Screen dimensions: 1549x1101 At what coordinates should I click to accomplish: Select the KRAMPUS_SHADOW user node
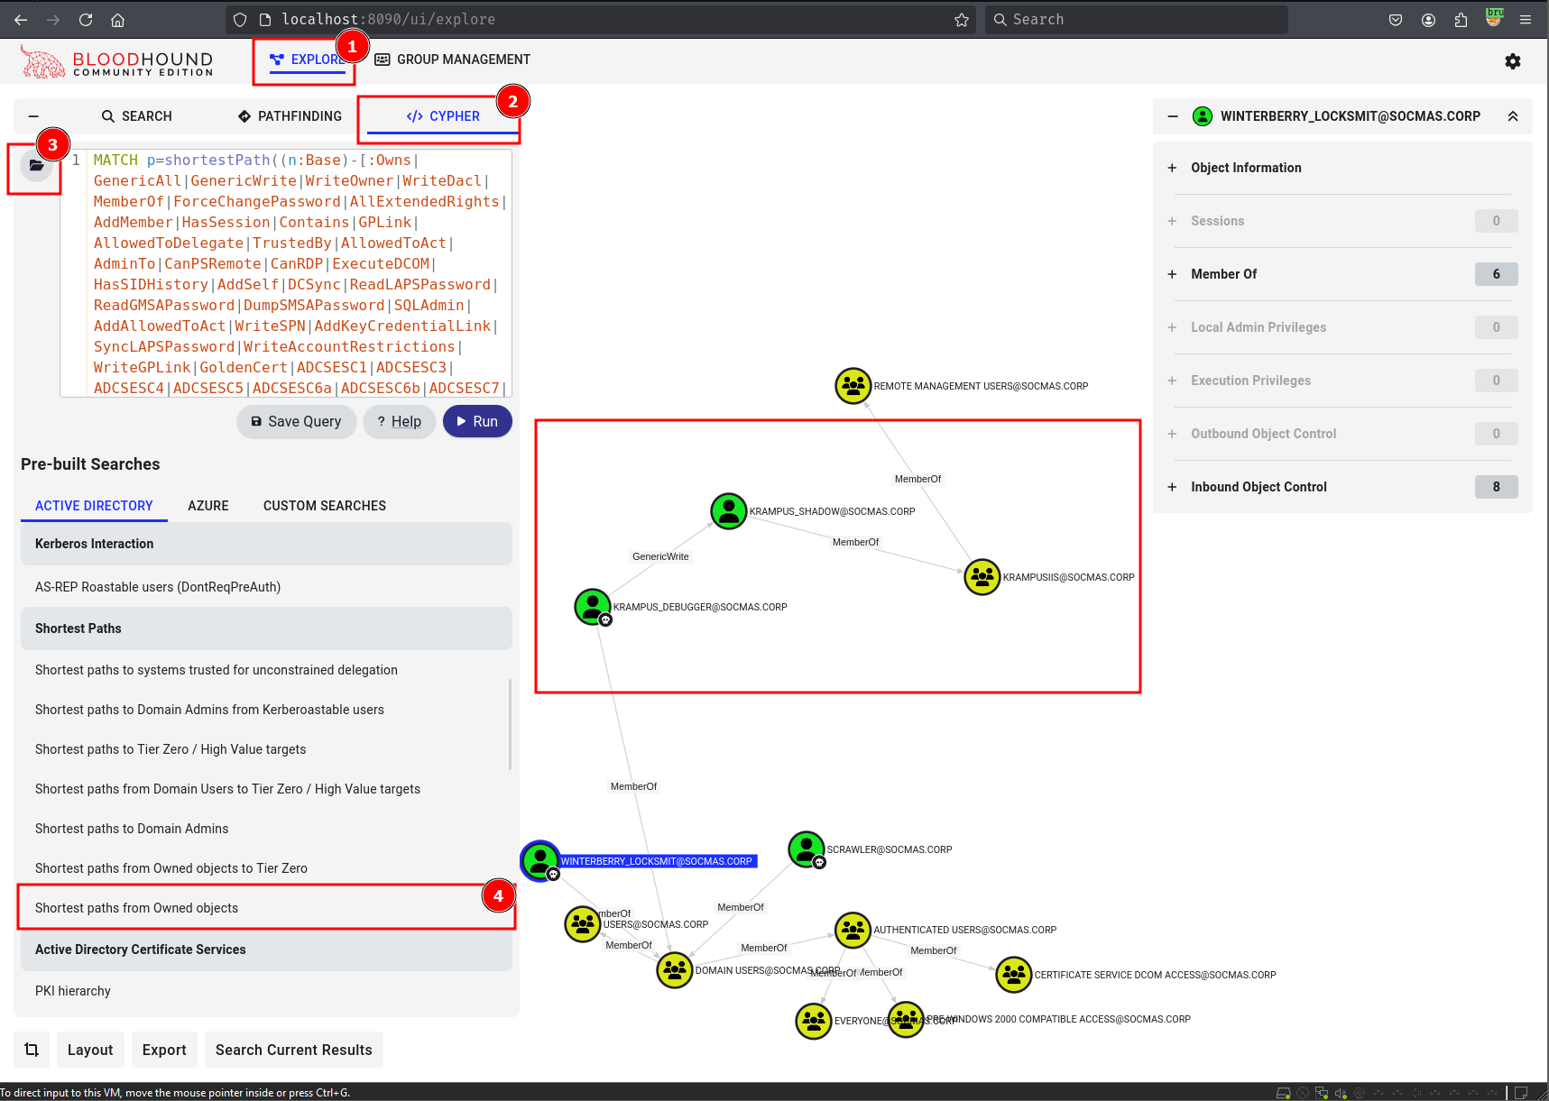point(728,511)
